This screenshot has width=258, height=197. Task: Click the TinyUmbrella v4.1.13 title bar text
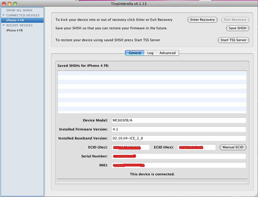tap(129, 4)
